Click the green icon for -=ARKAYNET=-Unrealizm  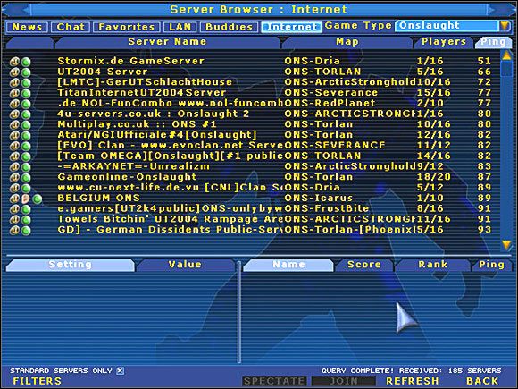[26, 167]
